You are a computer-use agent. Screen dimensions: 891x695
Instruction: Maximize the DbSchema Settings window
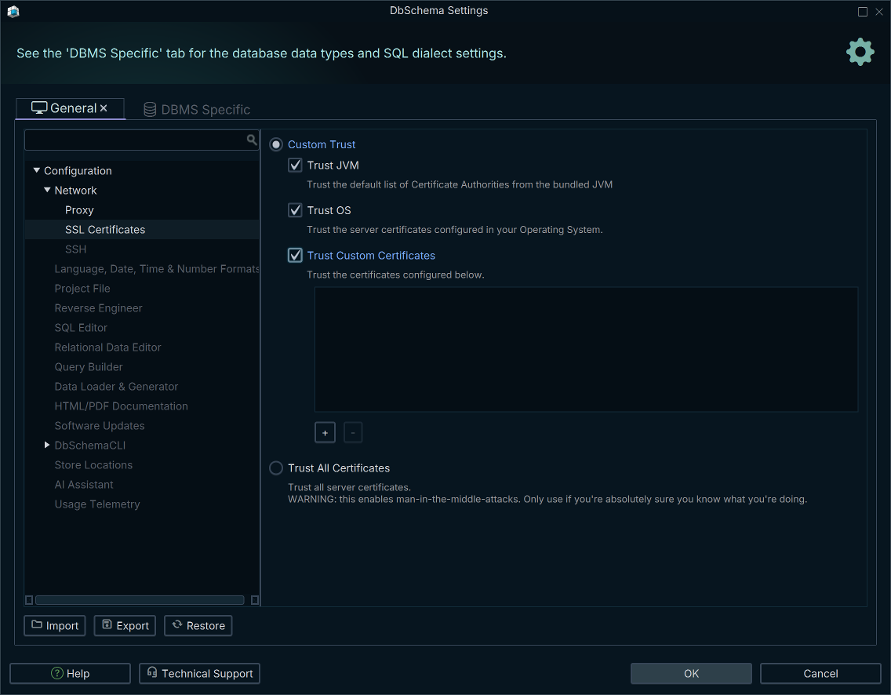[x=863, y=11]
